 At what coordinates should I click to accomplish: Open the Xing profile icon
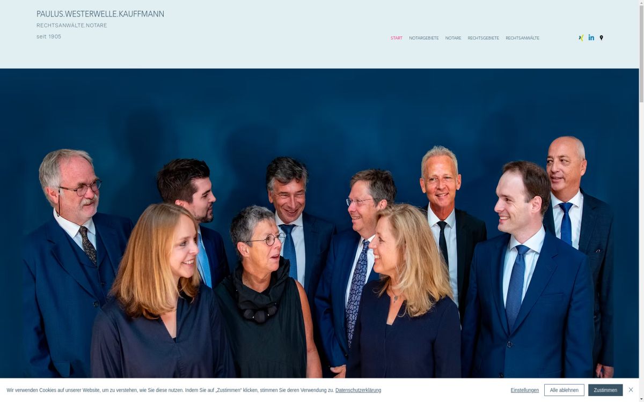click(x=581, y=38)
